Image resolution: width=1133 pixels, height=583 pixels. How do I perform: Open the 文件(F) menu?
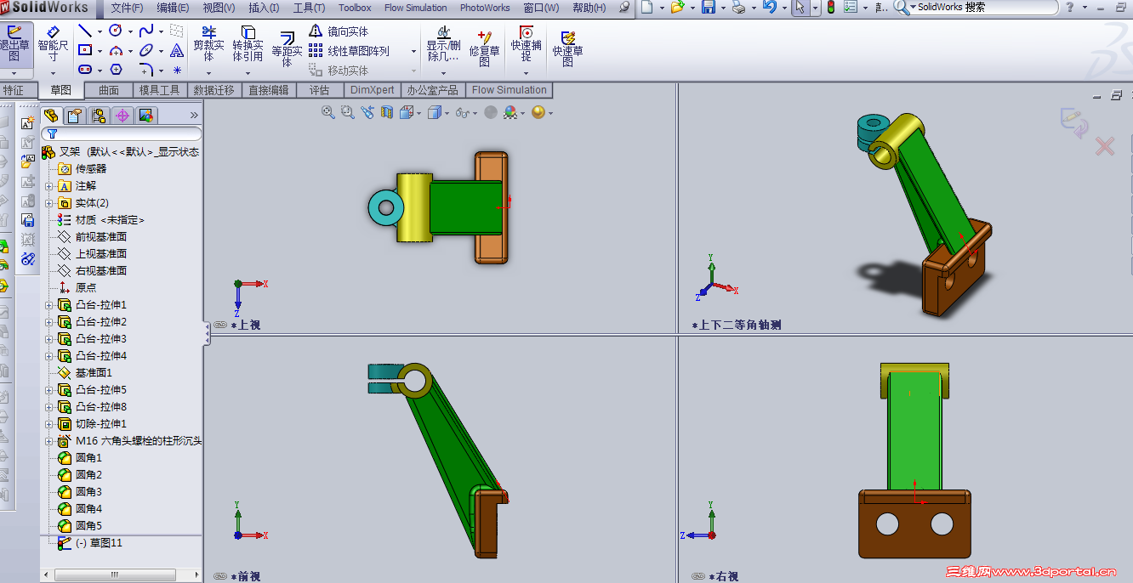click(x=127, y=8)
